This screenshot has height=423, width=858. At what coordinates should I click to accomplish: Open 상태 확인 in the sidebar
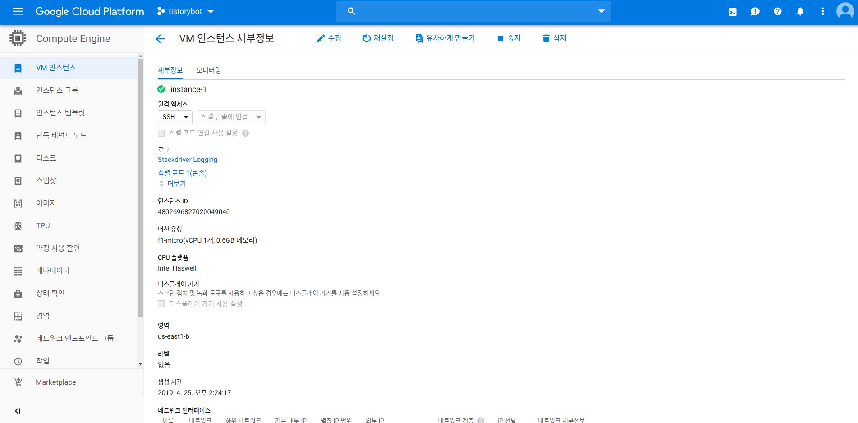point(69,294)
